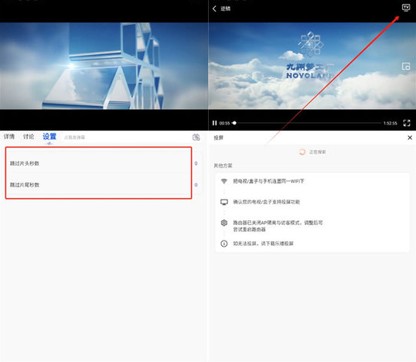Image resolution: width=416 pixels, height=362 pixels.
Task: Open the 下载乐播投屏 hint link
Action: tap(263, 244)
